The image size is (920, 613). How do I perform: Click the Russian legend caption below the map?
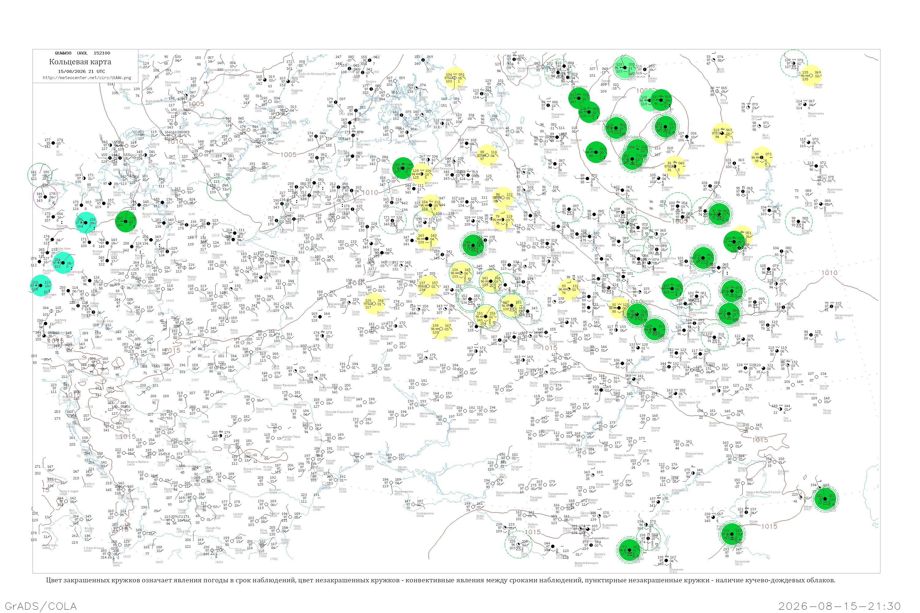440,580
